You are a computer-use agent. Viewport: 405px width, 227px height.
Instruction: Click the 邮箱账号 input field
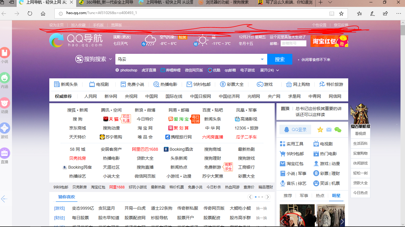pyautogui.click(x=294, y=43)
